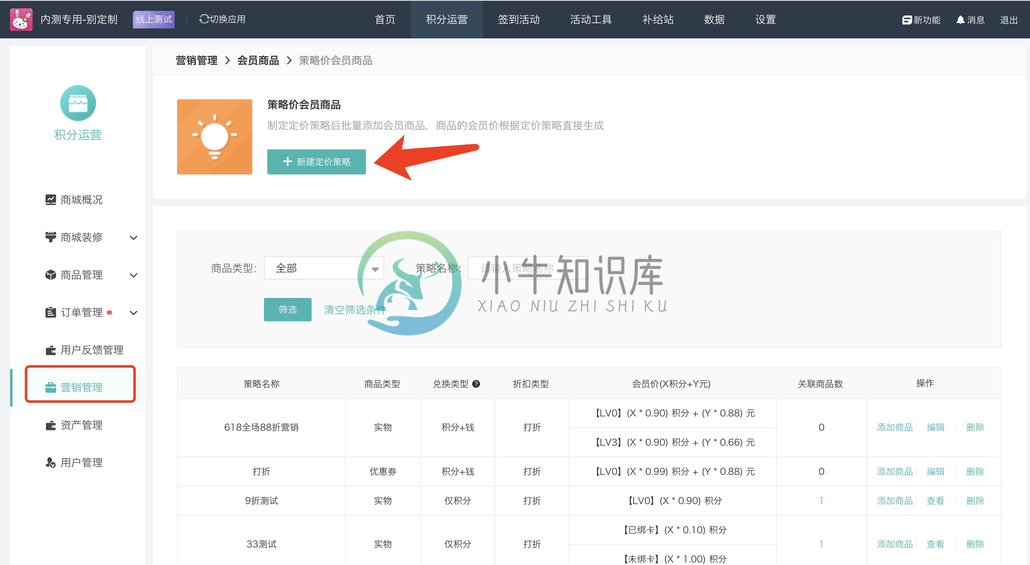1030x565 pixels.
Task: Open the 商品类型 dropdown
Action: [x=324, y=268]
